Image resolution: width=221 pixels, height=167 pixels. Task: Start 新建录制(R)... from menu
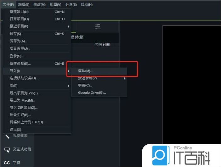(37, 64)
